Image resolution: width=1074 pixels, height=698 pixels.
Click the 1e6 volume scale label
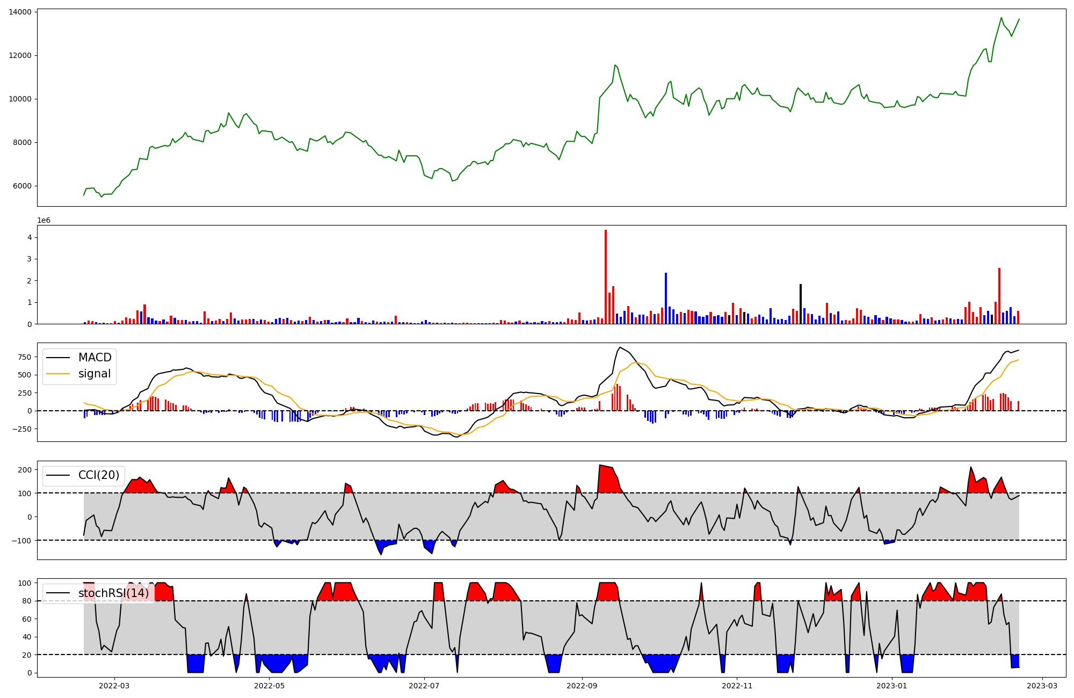[43, 220]
